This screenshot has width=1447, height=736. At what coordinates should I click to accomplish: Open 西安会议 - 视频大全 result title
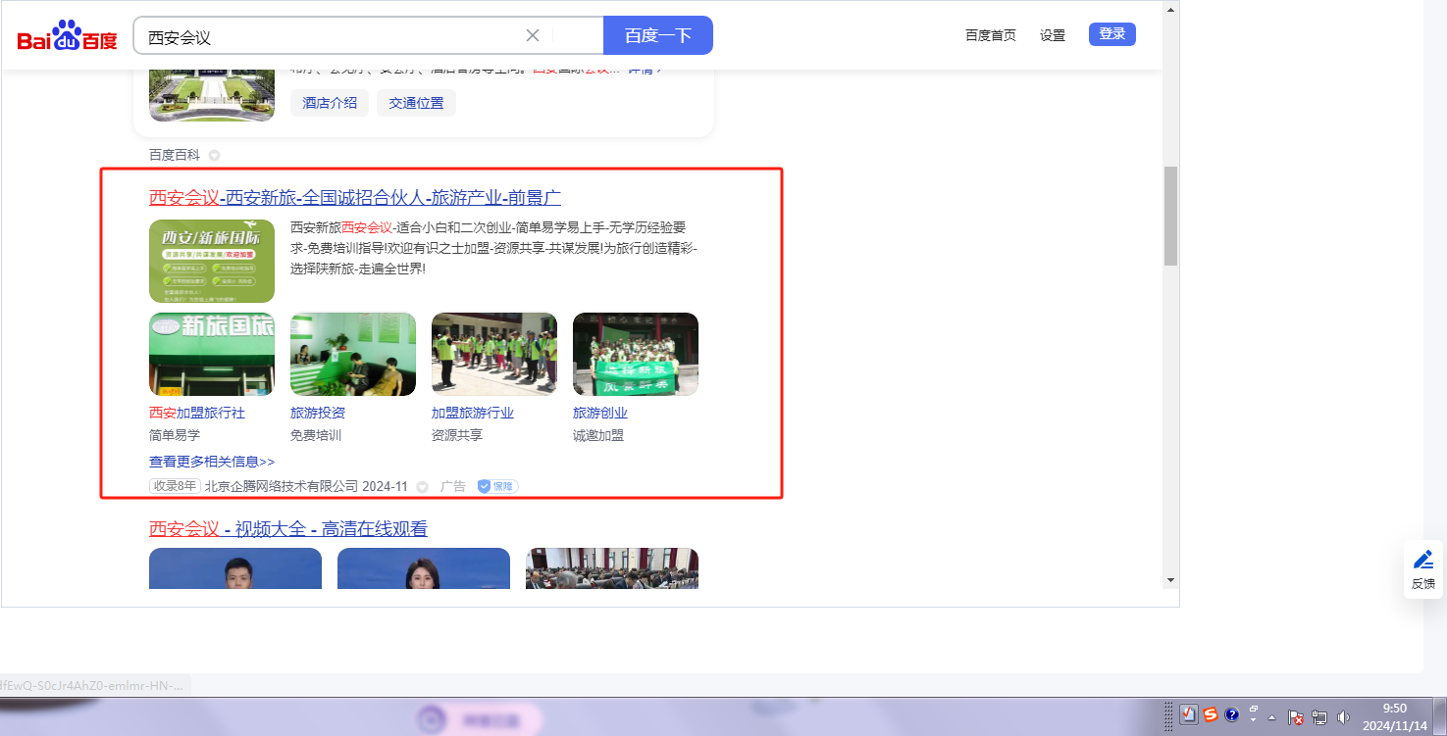point(288,529)
